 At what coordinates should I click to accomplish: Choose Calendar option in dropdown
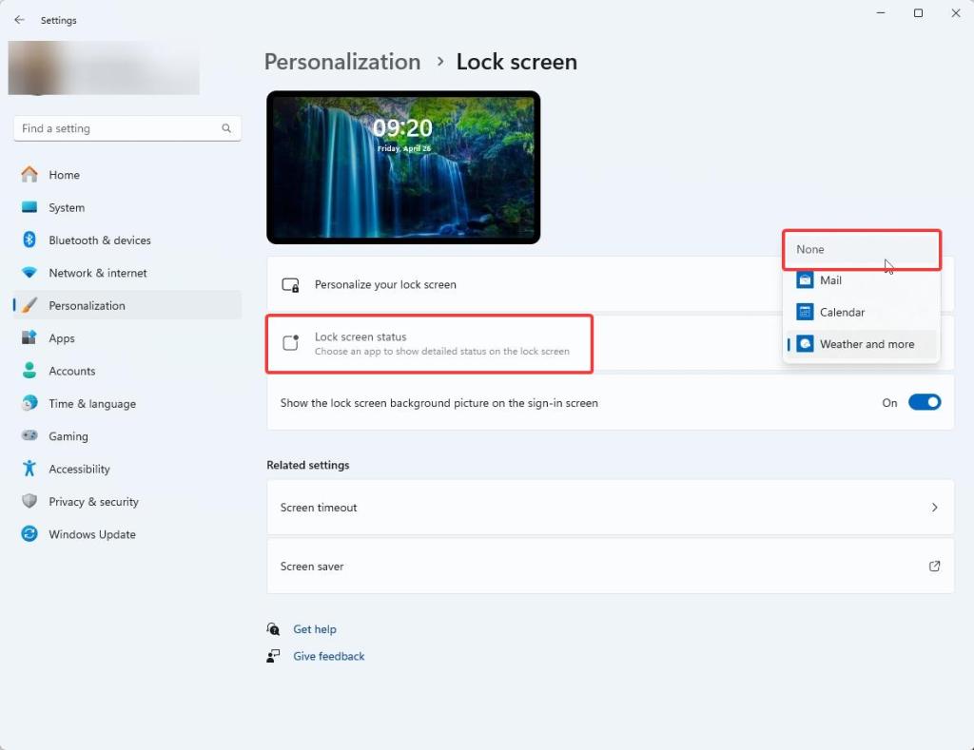[x=862, y=312]
